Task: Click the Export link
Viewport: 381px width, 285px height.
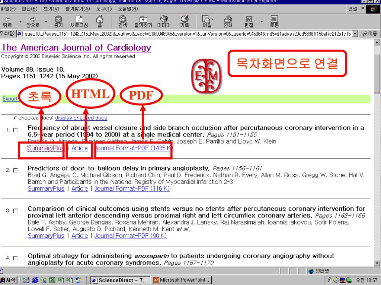Action: click(x=10, y=99)
